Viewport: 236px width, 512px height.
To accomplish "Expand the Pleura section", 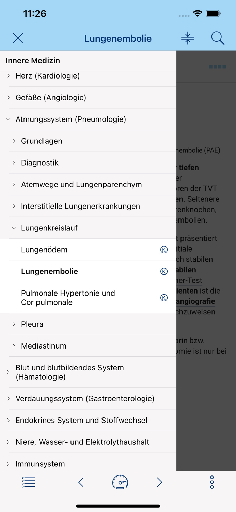I will click(x=32, y=324).
